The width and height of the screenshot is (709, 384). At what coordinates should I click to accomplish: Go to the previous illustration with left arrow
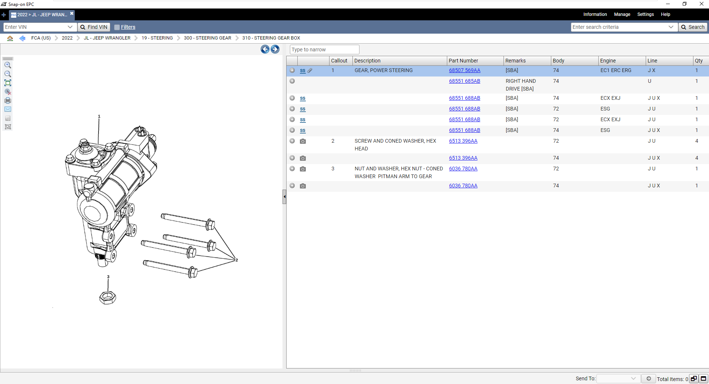[265, 49]
